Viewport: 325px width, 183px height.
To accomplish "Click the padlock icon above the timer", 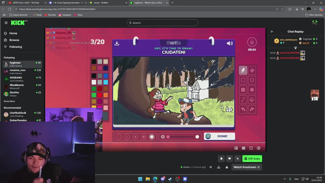I will 252,42.
